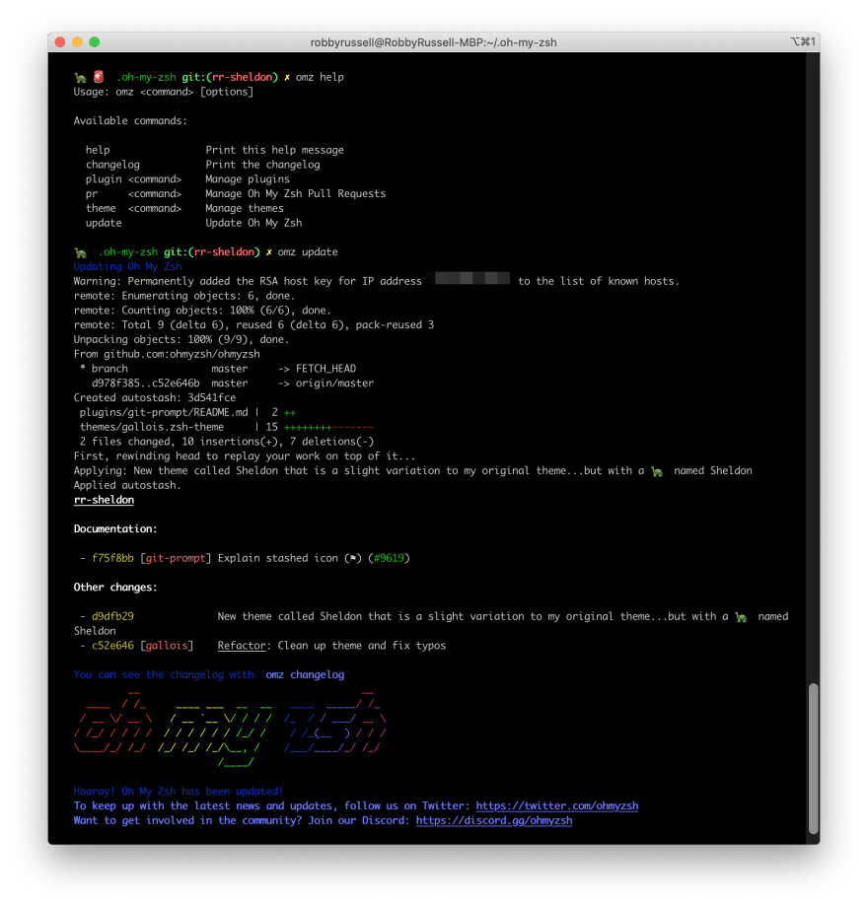This screenshot has height=908, width=868.
Task: Click the dinosaur emoji in first prompt
Action: coord(80,77)
